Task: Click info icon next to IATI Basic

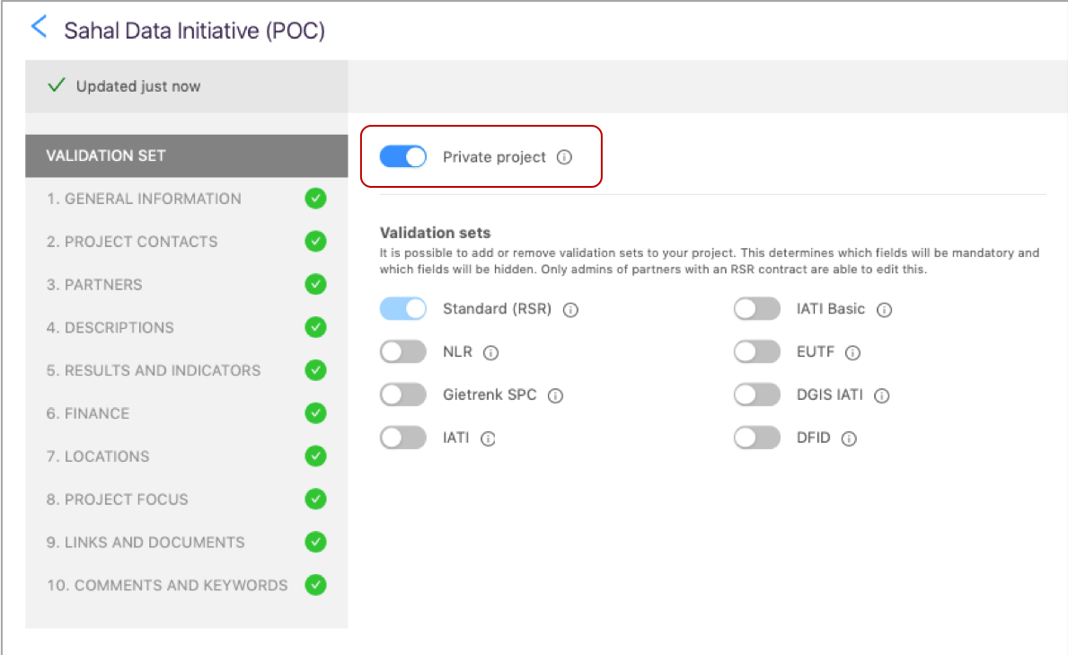Action: click(x=884, y=309)
